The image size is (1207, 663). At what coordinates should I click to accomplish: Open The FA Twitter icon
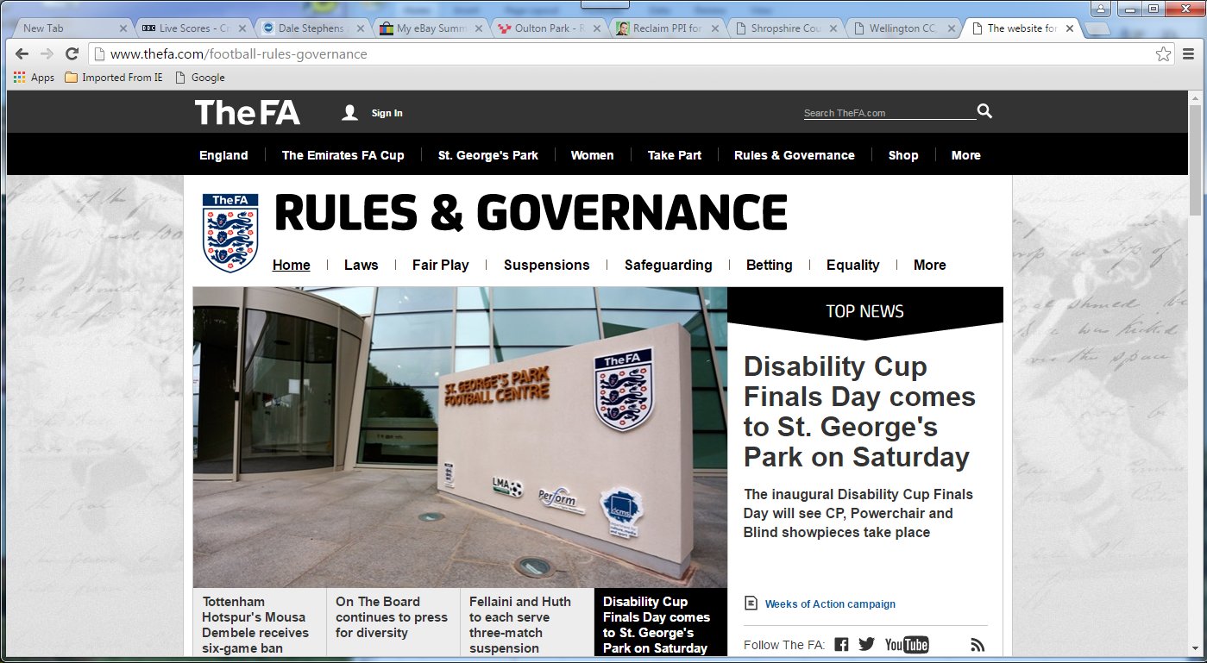click(x=867, y=645)
